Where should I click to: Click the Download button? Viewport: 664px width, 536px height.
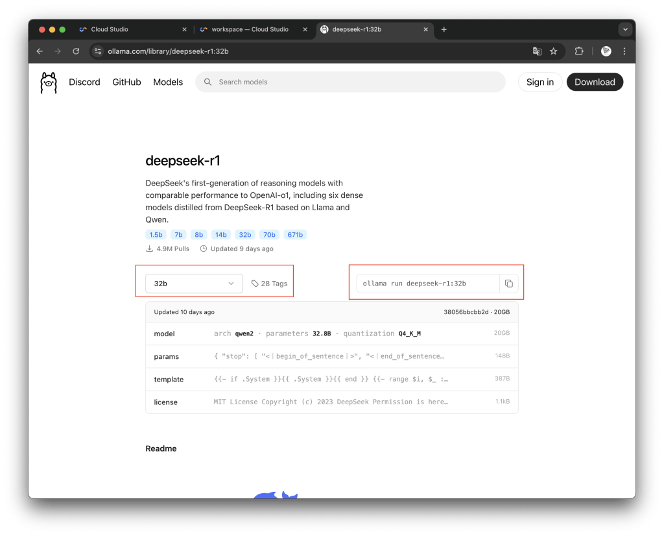[595, 82]
